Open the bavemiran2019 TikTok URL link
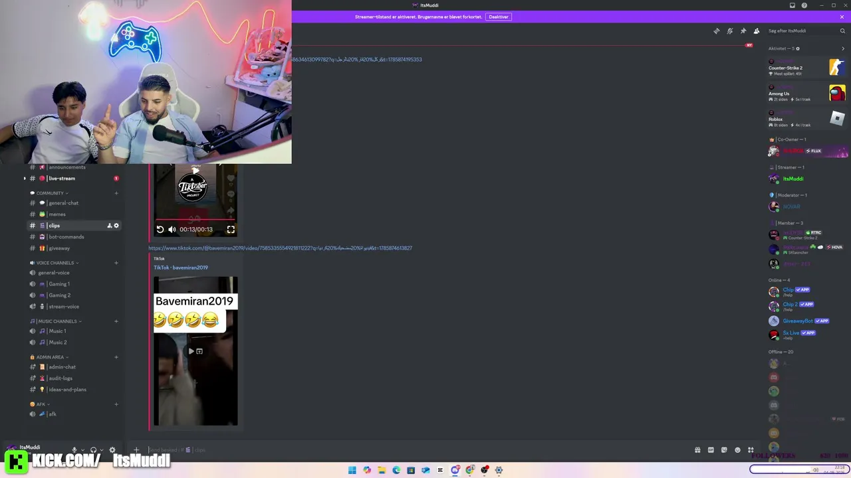Viewport: 851px width, 478px height. pyautogui.click(x=280, y=248)
